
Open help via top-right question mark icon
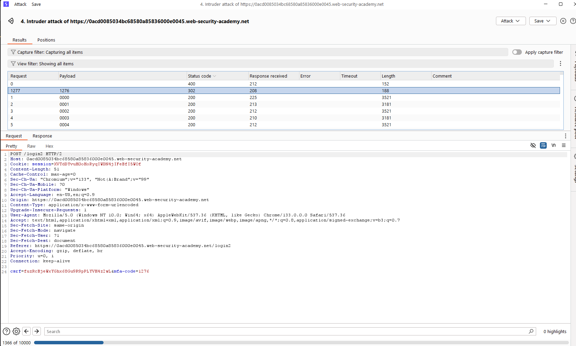coord(573,21)
